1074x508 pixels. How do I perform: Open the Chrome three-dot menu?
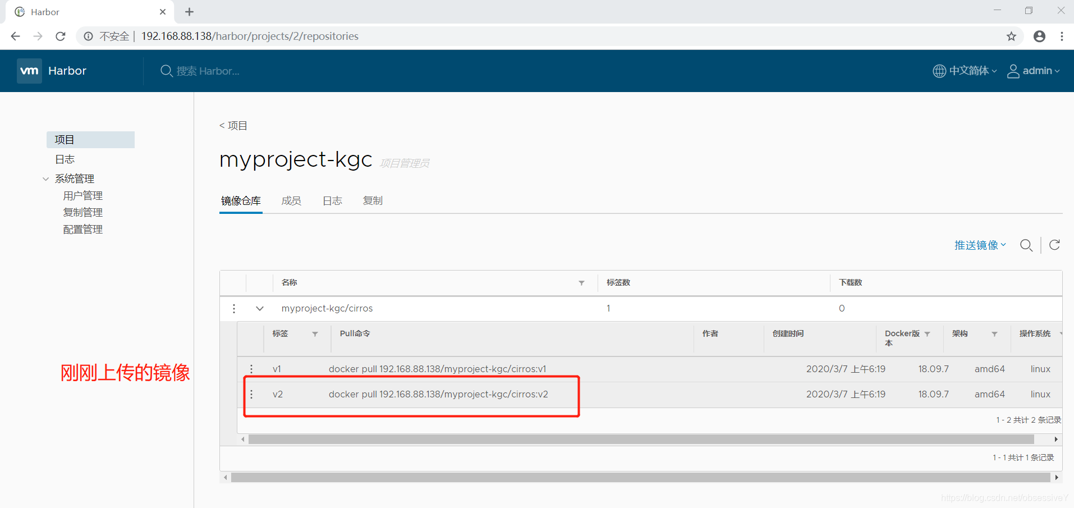[1062, 36]
